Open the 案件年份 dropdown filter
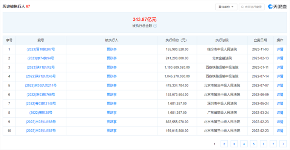Viewport: 290px width, 150px height. (226, 7)
